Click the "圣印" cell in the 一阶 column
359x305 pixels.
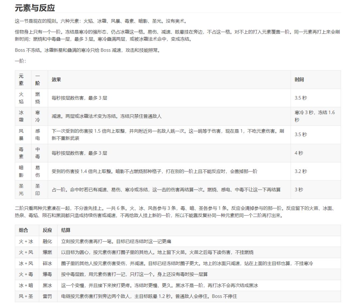[x=40, y=190]
